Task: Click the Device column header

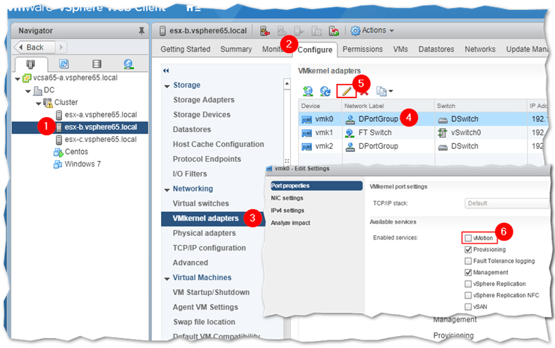Action: pyautogui.click(x=320, y=106)
